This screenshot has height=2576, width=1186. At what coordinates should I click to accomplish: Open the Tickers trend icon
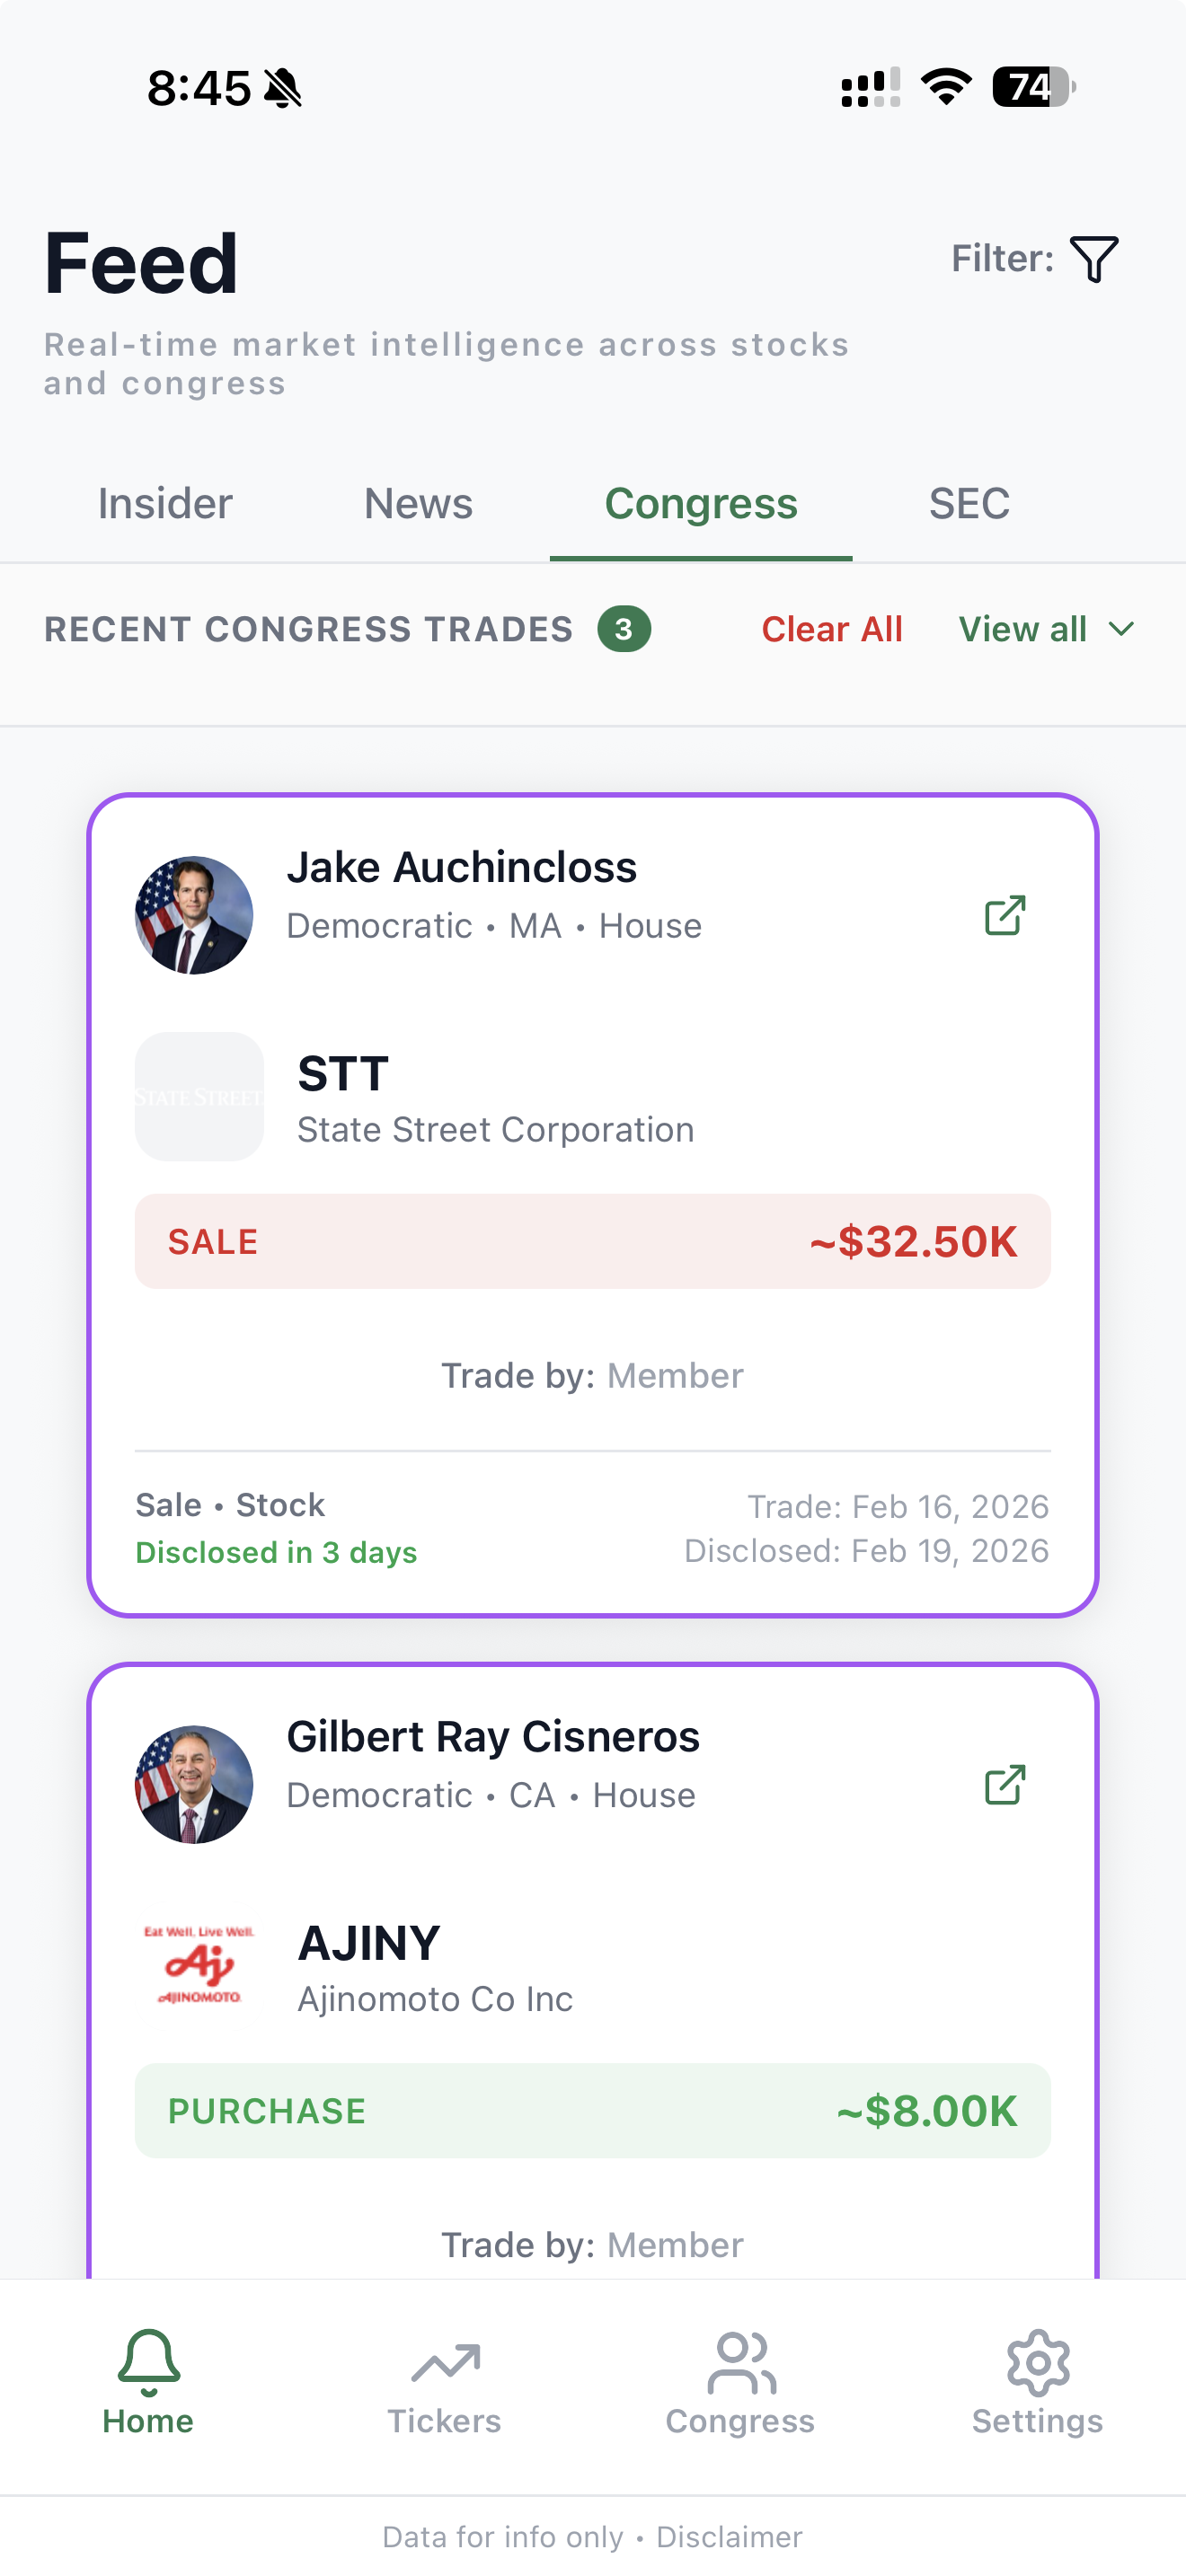click(x=445, y=2362)
